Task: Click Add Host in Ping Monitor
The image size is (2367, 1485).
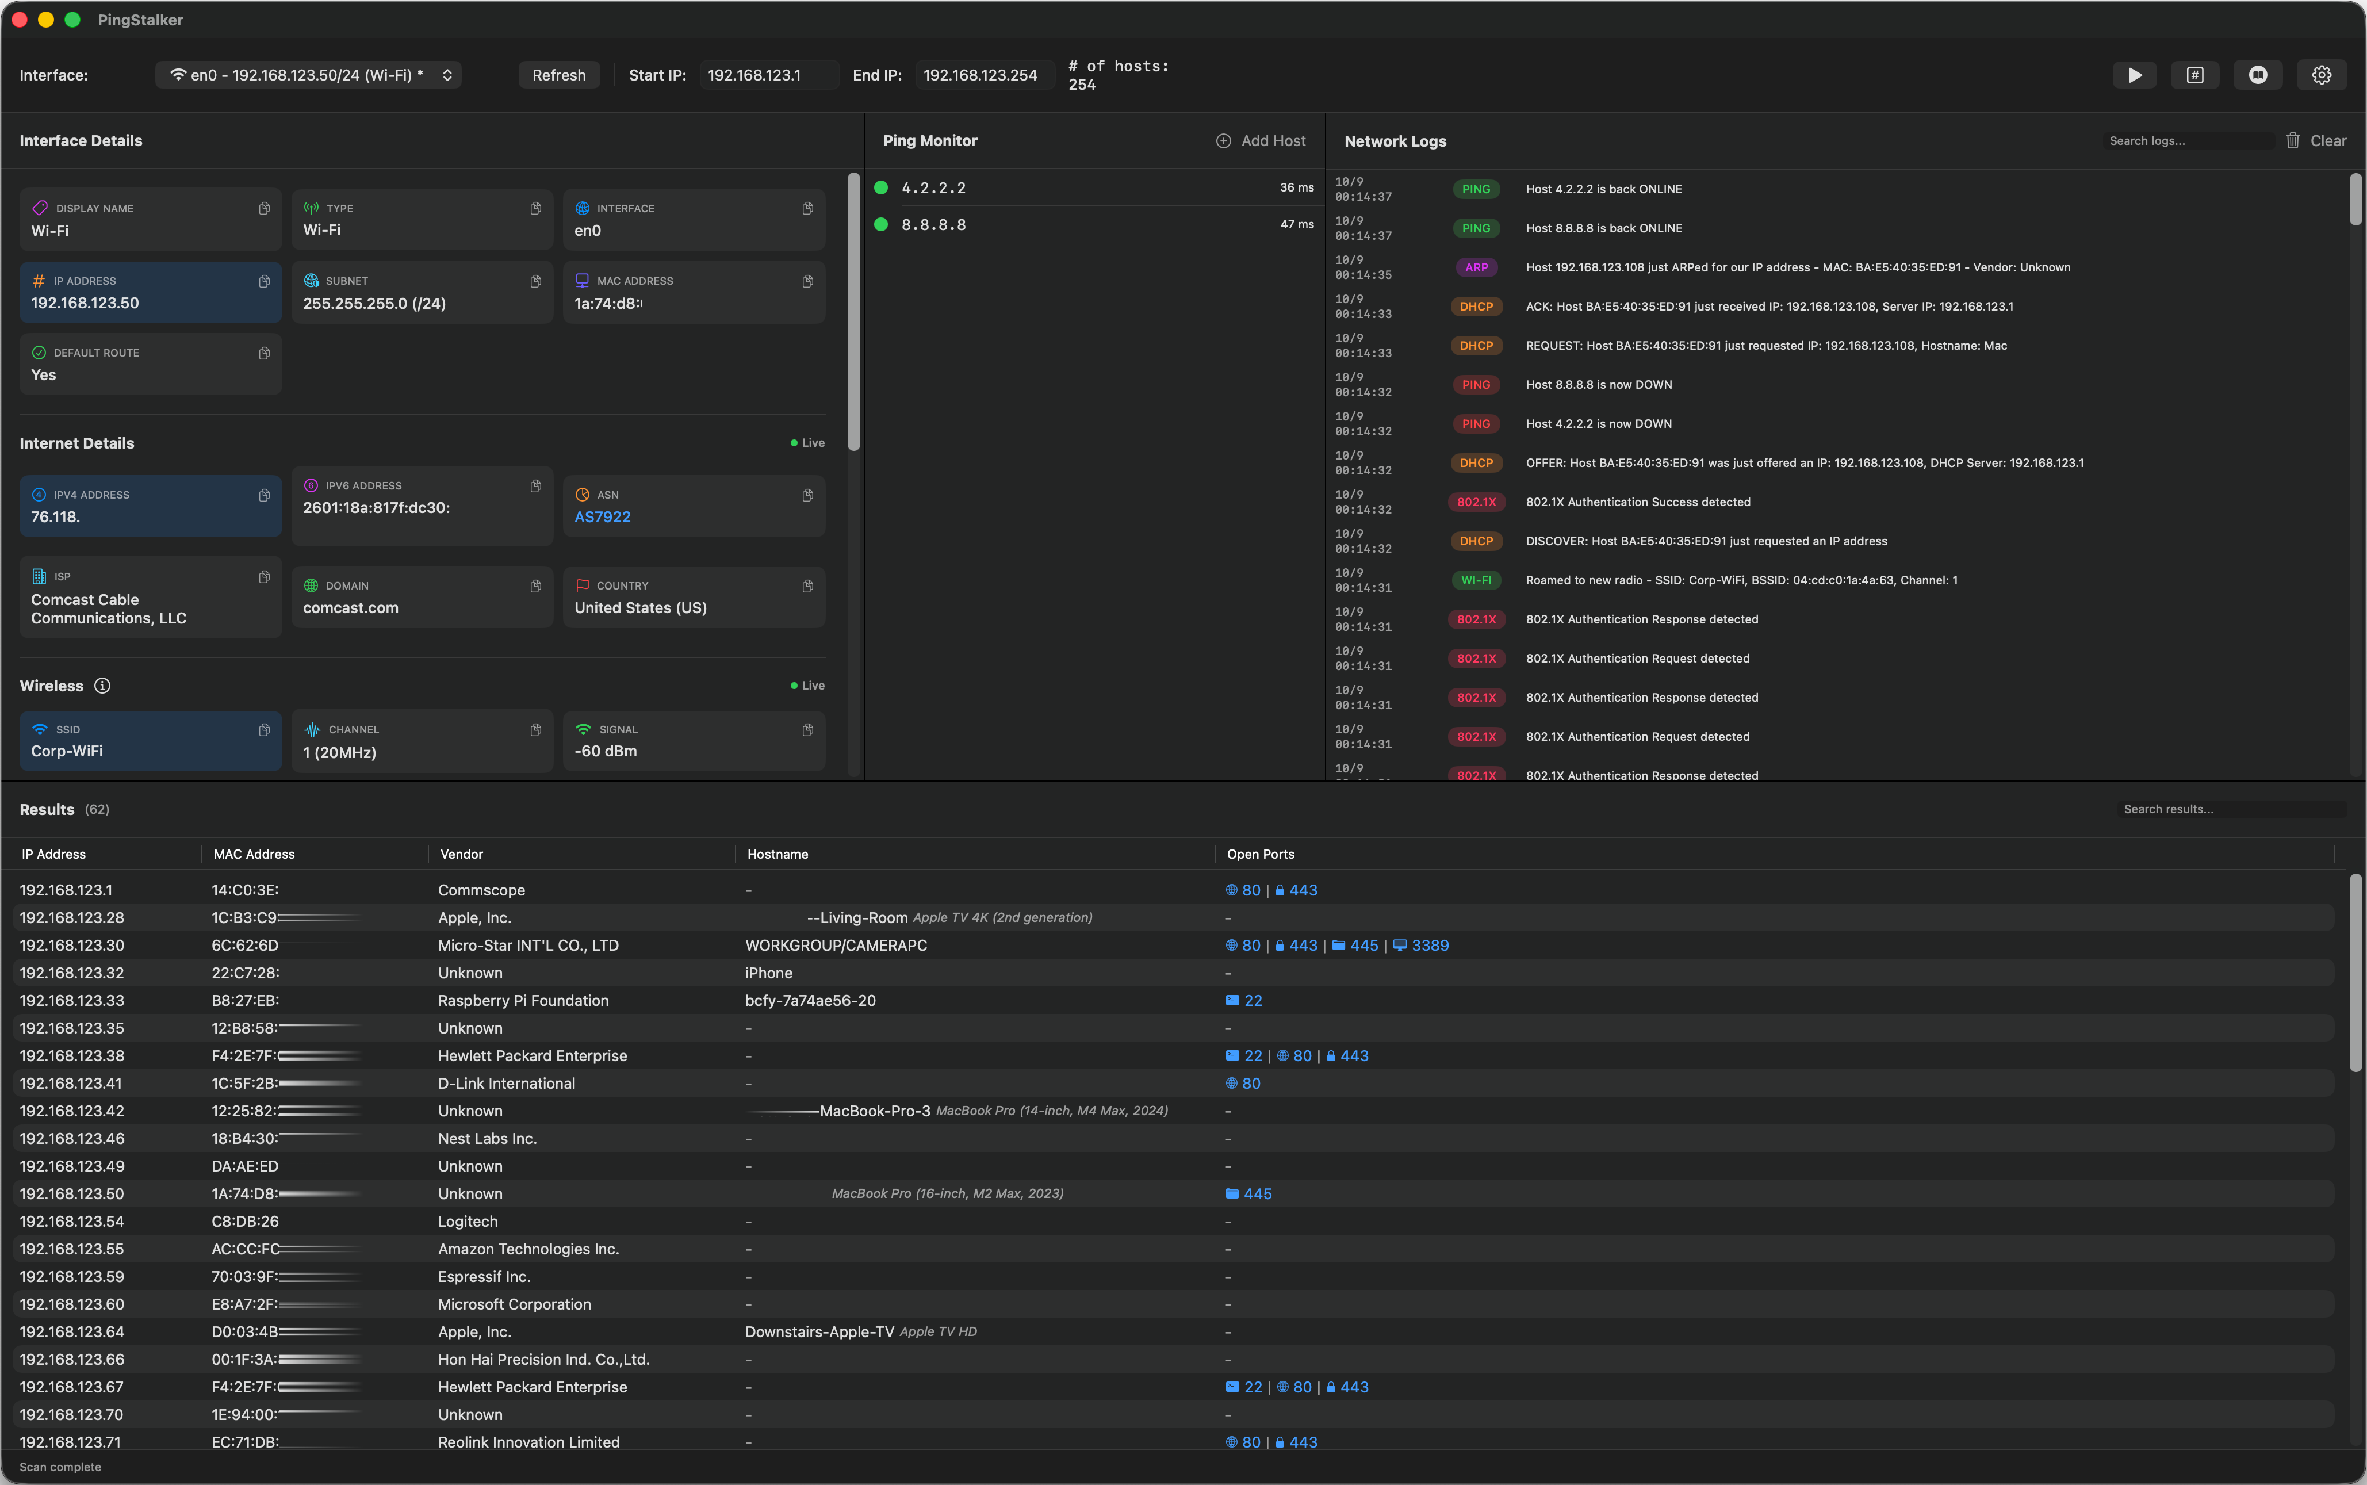Action: pos(1261,140)
